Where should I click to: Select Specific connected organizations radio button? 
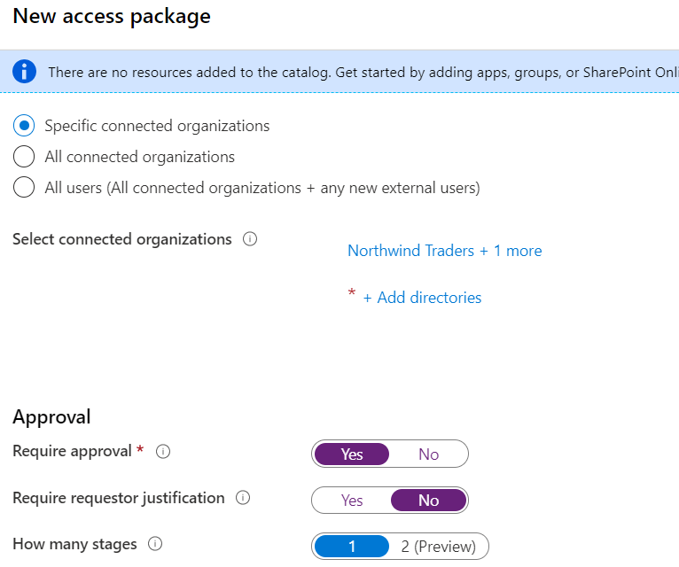click(x=24, y=126)
